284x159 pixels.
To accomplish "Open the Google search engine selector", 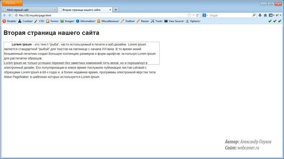I will click(205, 15).
